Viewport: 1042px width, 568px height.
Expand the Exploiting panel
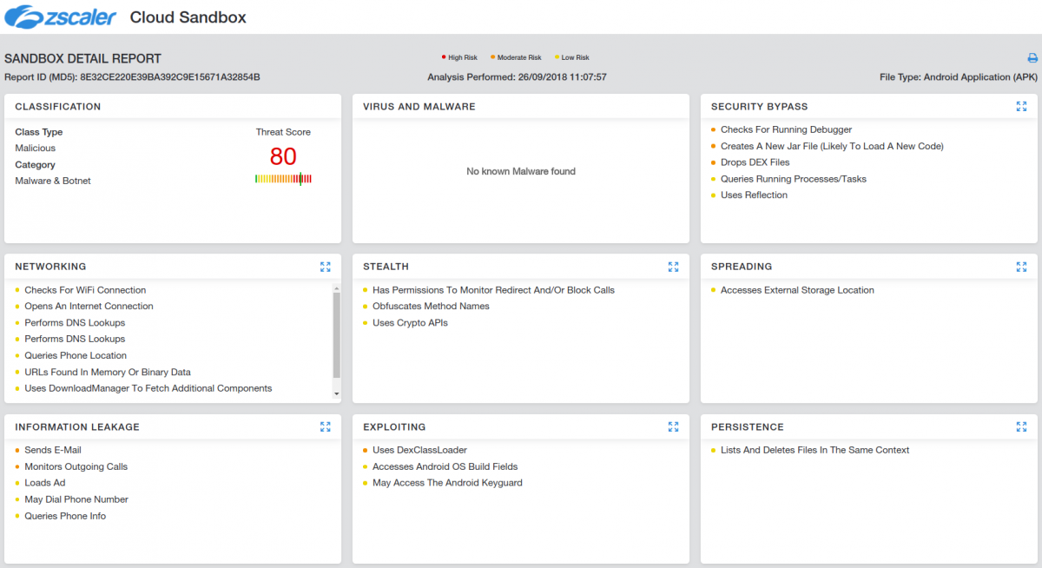click(673, 426)
